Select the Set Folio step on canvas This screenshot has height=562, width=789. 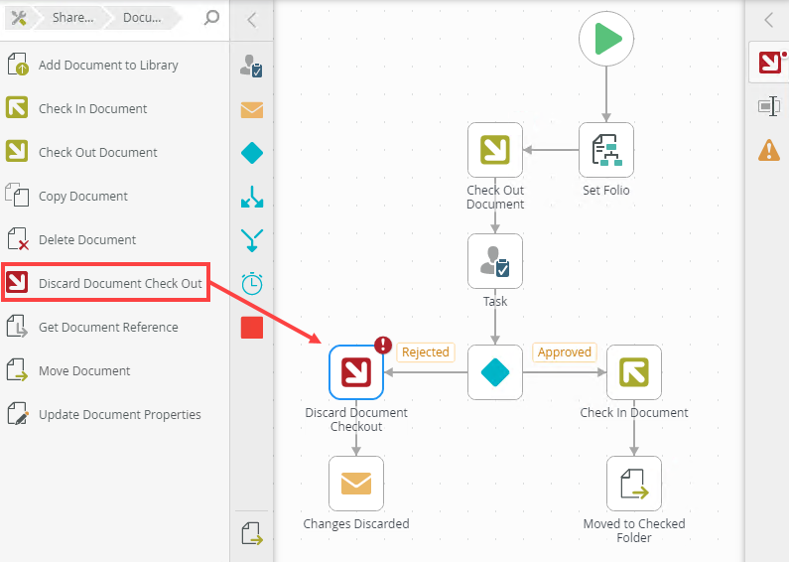(605, 150)
